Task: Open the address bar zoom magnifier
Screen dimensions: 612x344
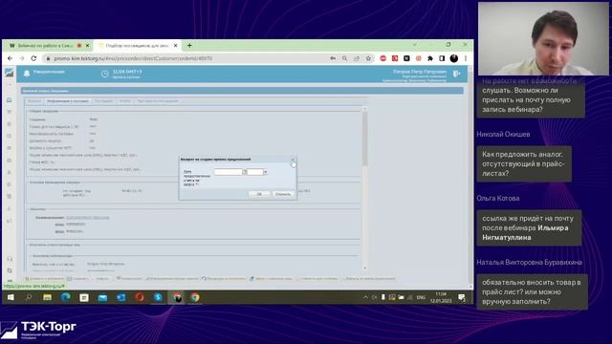Action: [x=344, y=58]
